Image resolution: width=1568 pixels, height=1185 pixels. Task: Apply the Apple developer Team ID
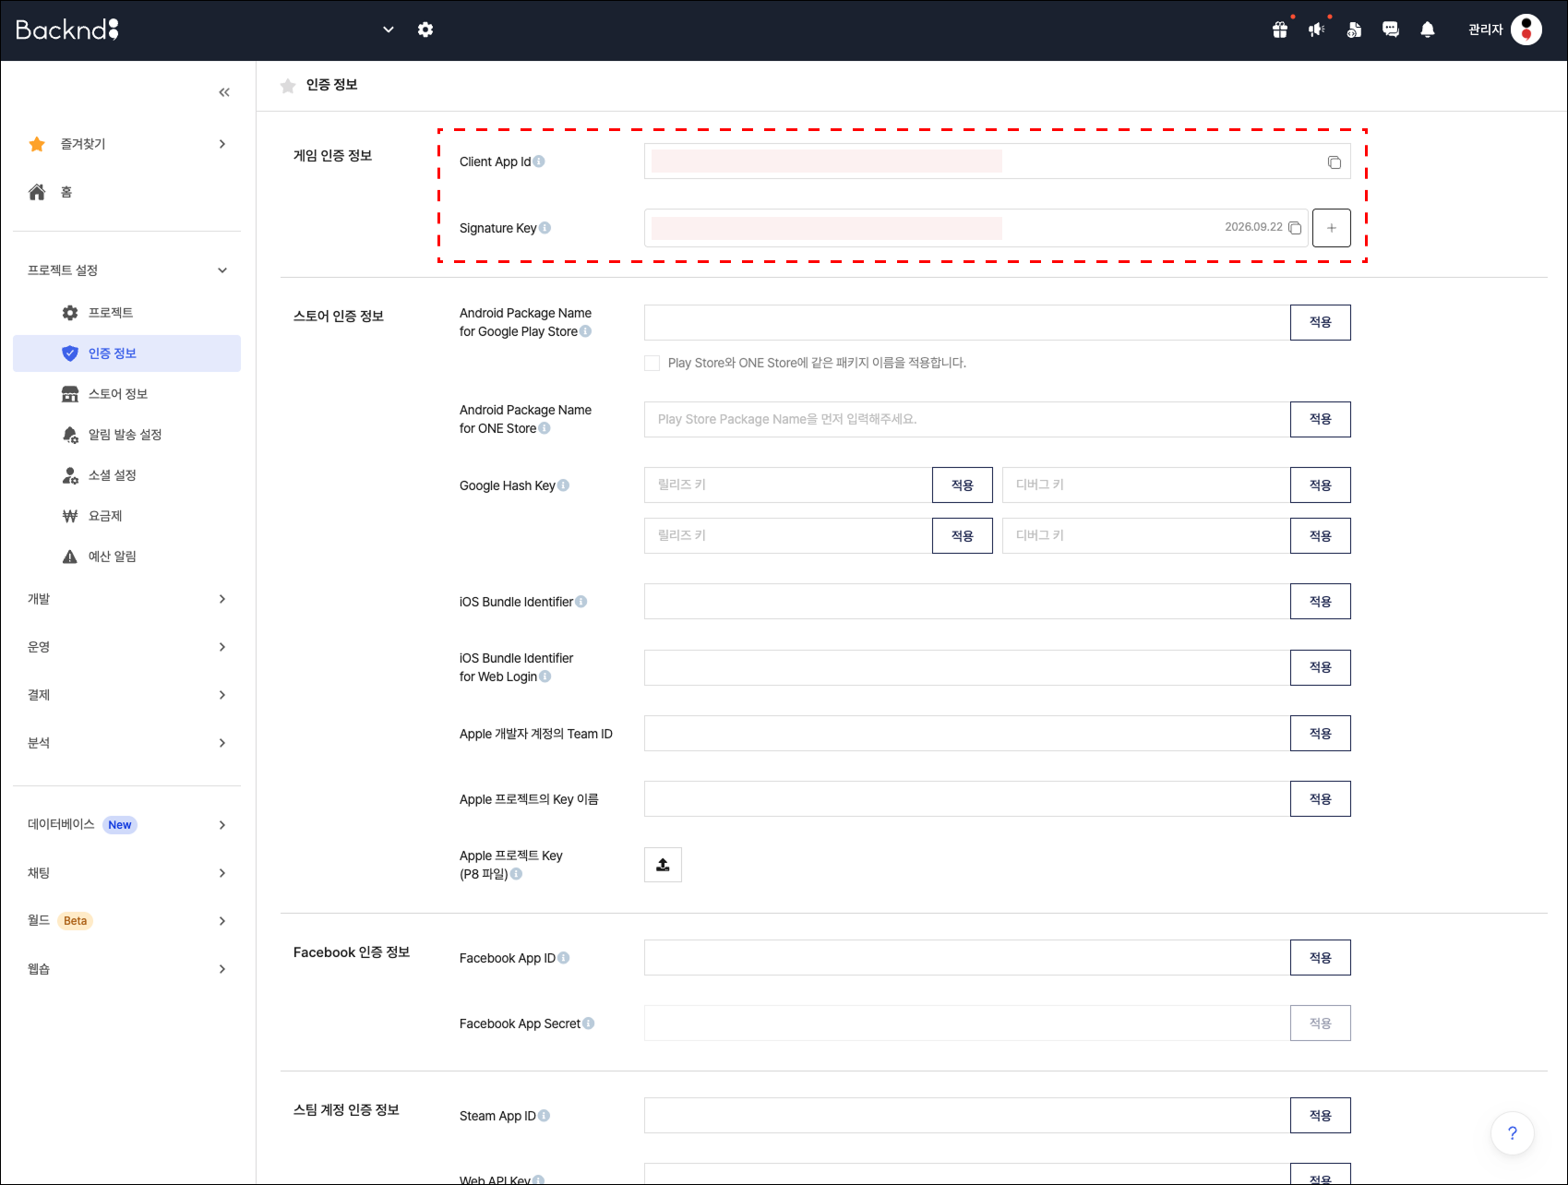pyautogui.click(x=1320, y=734)
